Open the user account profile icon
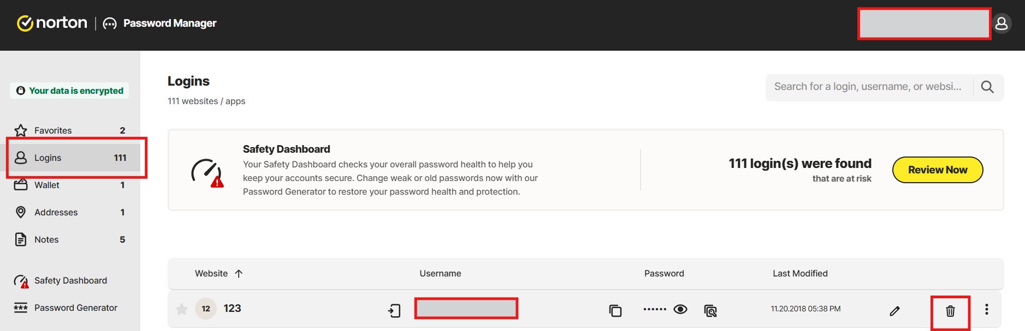This screenshot has height=331, width=1025. point(1002,23)
